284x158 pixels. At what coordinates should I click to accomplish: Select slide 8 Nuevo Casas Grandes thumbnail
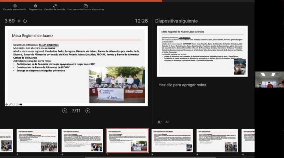point(172,140)
